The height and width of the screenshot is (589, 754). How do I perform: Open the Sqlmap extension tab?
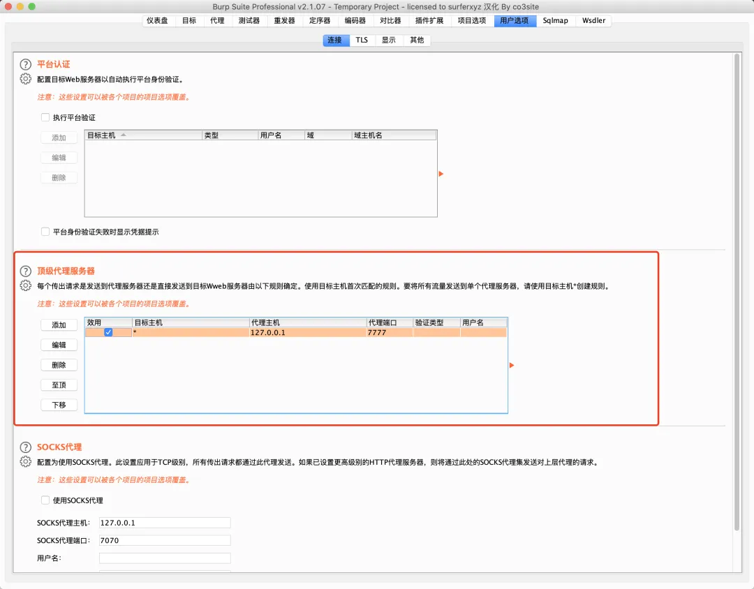click(x=556, y=21)
